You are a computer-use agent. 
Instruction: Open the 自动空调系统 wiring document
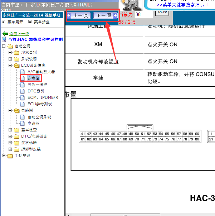click(39, 117)
